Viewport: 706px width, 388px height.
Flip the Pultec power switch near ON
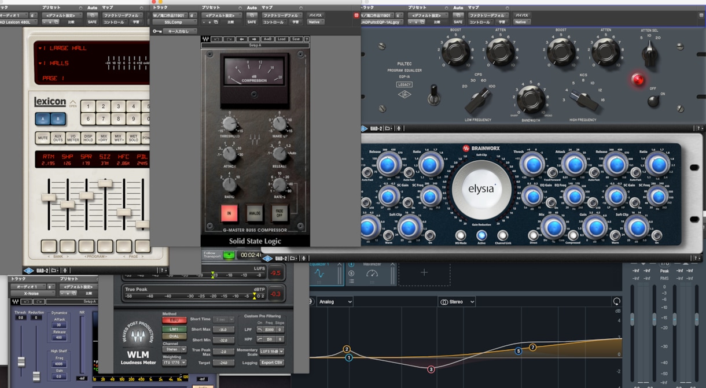coord(654,101)
